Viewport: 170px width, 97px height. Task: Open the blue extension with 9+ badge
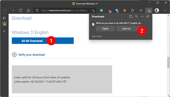coord(117,11)
